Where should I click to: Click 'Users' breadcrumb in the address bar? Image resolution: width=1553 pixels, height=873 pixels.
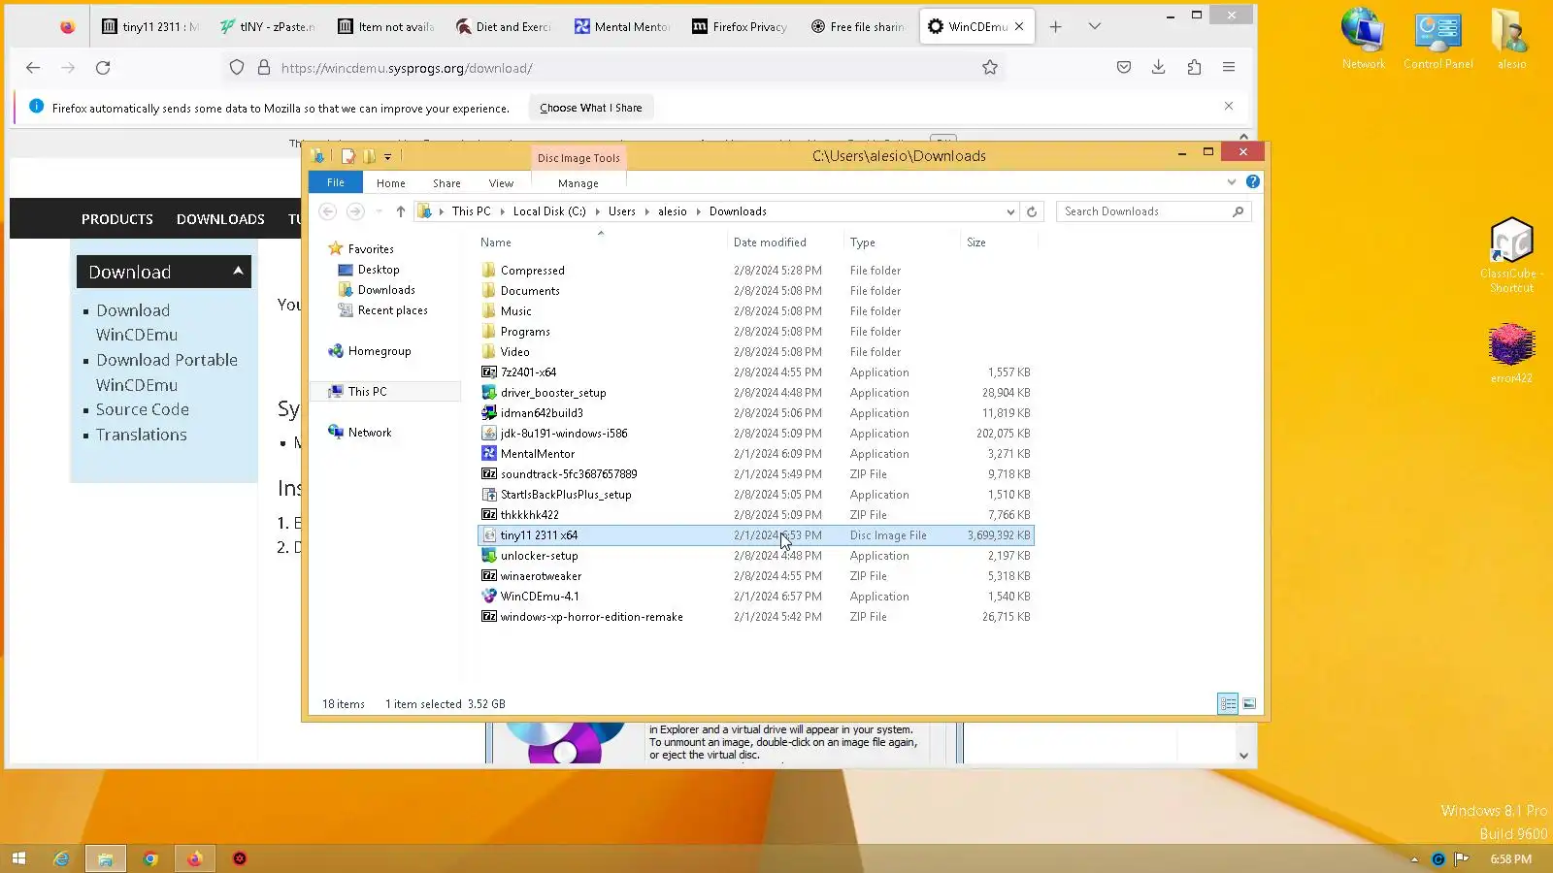click(622, 211)
